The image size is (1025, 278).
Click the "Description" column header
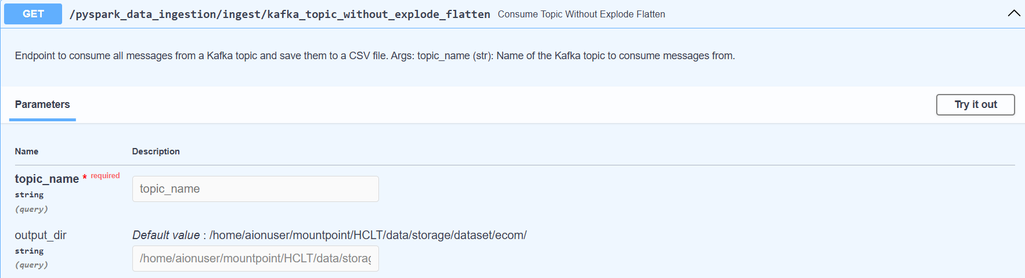pyautogui.click(x=156, y=151)
